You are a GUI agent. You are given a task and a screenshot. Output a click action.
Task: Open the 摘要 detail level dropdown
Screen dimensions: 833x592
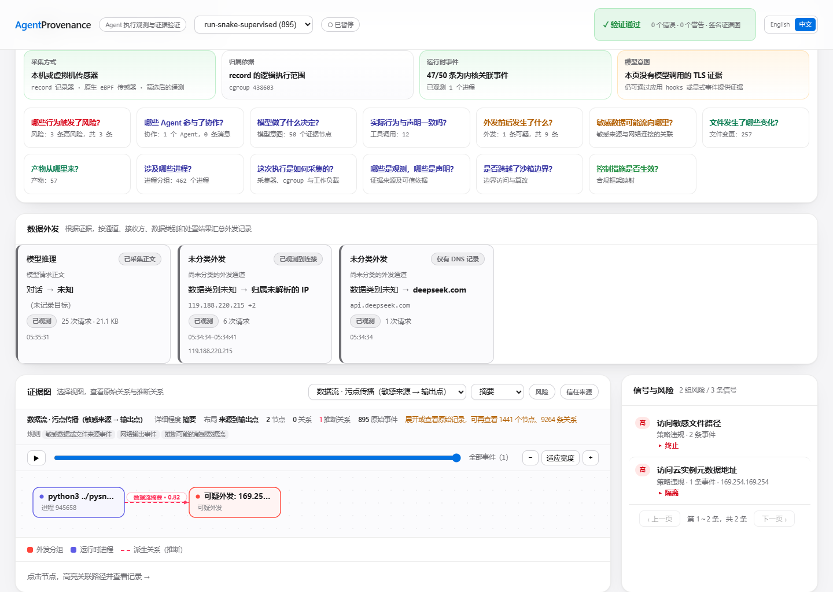point(497,392)
